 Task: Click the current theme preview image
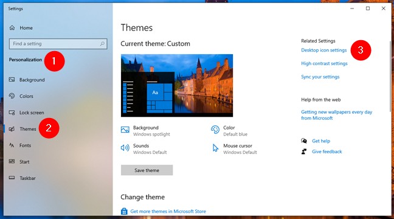point(177,86)
